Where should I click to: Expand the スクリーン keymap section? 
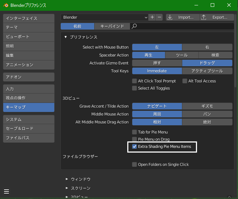pos(67,188)
